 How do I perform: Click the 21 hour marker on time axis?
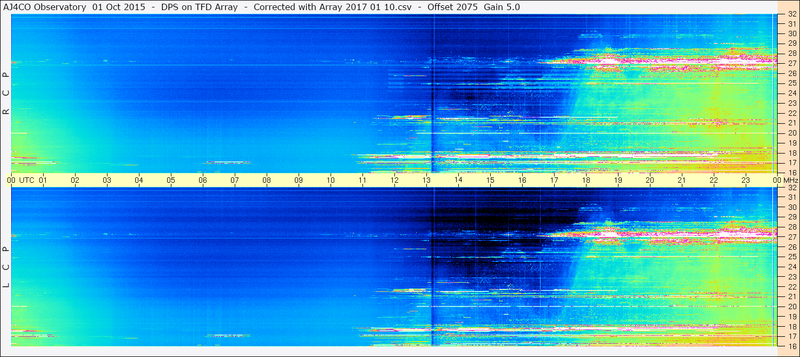(682, 180)
